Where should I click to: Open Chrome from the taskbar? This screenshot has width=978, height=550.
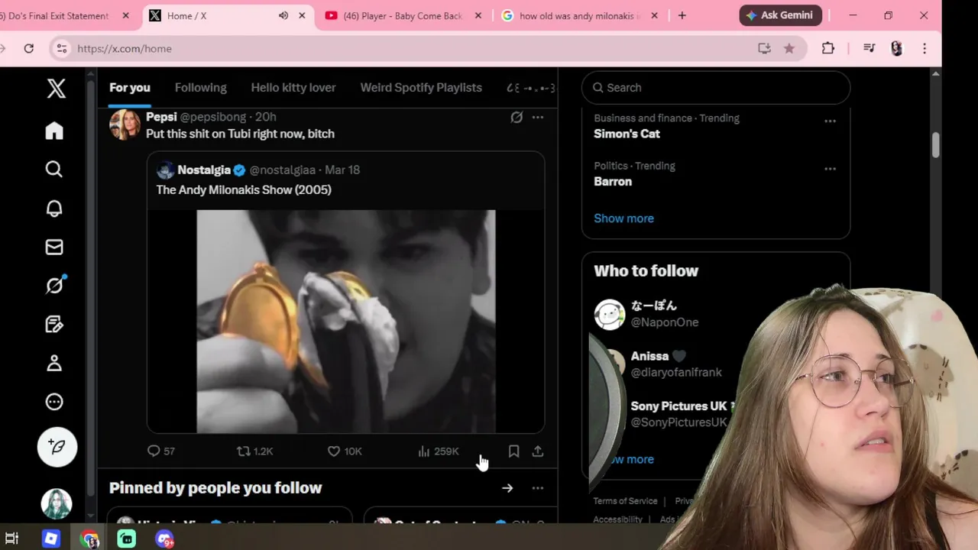(89, 539)
